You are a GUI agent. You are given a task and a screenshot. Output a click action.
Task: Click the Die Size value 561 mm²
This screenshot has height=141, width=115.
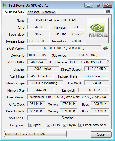click(76, 34)
